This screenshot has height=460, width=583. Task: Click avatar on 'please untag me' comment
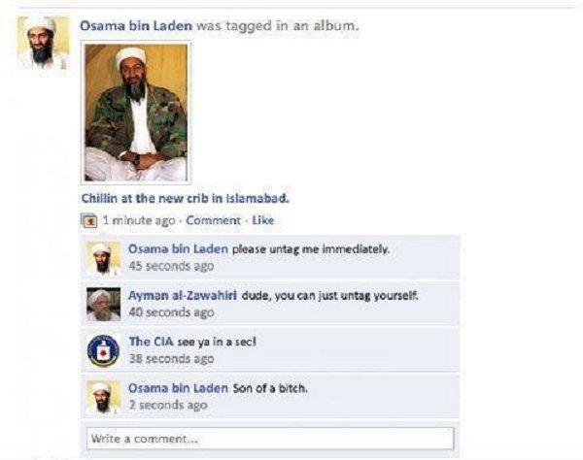pyautogui.click(x=103, y=258)
